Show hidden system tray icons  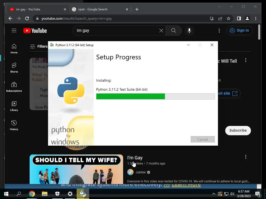point(214,194)
